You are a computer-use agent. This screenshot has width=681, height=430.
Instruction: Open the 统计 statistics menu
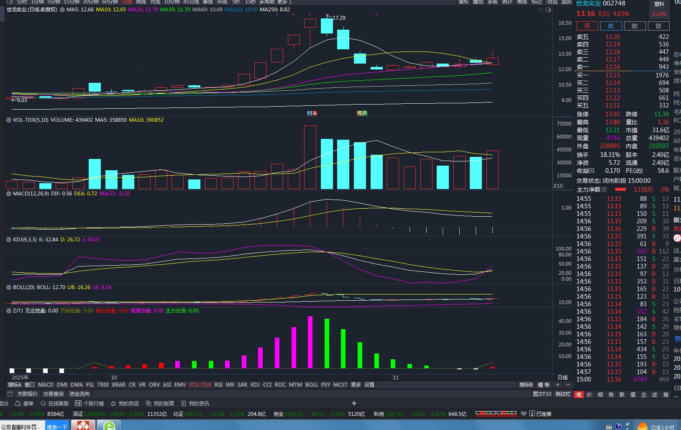pos(507,2)
